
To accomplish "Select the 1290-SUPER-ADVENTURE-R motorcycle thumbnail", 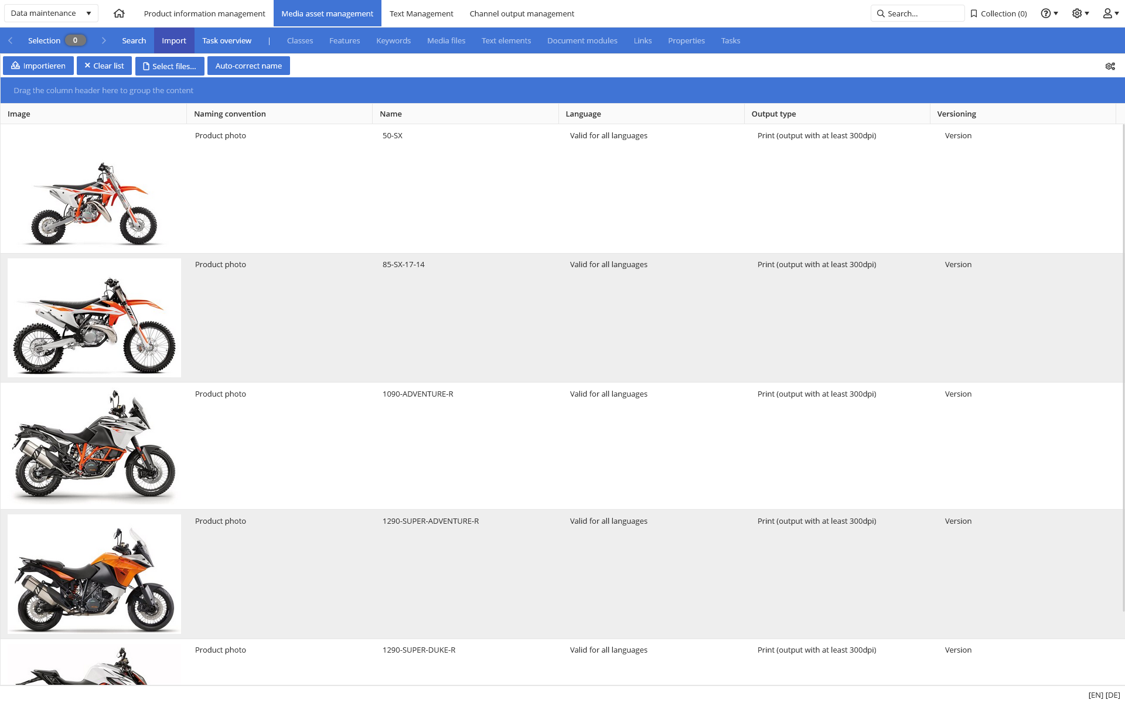I will (94, 574).
